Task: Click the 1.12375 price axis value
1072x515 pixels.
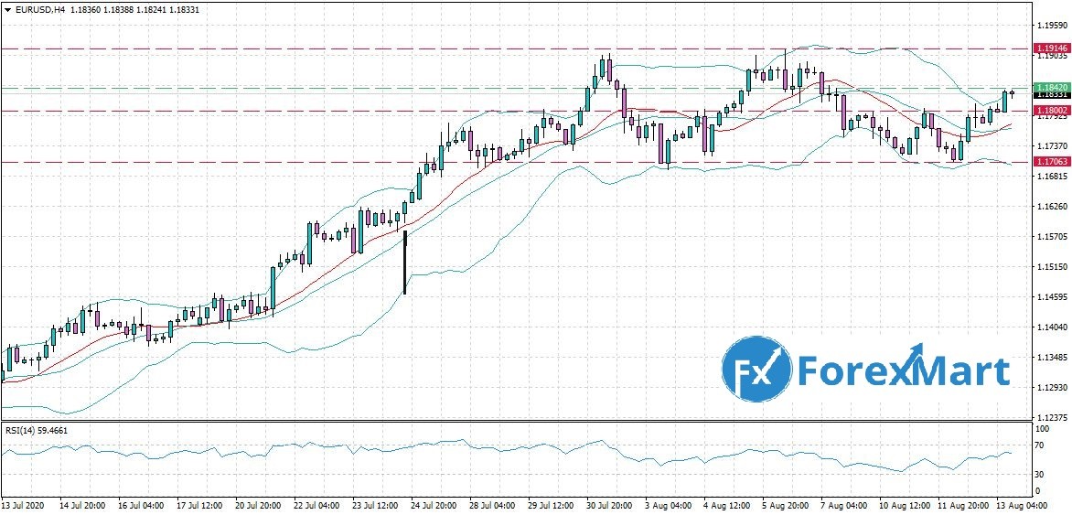Action: (1047, 417)
